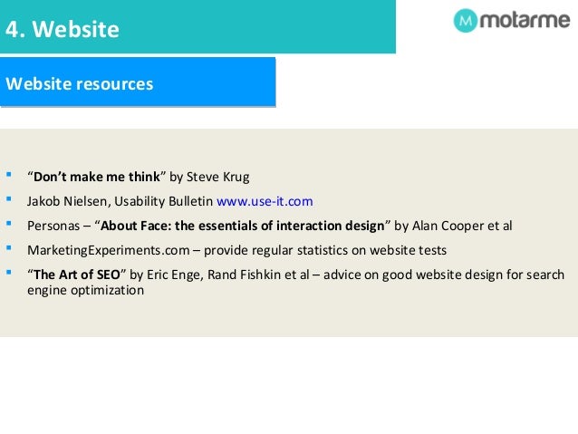Image resolution: width=578 pixels, height=434 pixels.
Task: Click the 'Website resources' blue header banner
Action: (x=138, y=82)
